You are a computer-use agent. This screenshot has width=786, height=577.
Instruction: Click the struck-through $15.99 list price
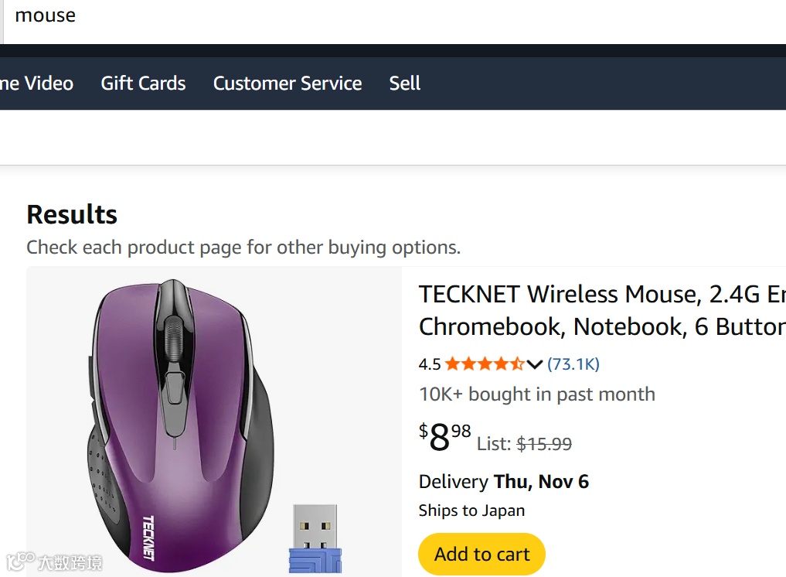pos(544,444)
